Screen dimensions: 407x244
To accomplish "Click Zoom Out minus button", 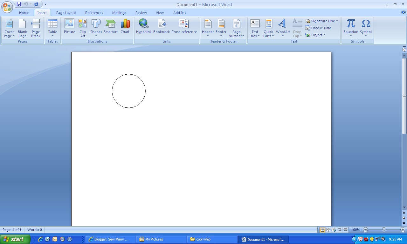I will coord(365,230).
